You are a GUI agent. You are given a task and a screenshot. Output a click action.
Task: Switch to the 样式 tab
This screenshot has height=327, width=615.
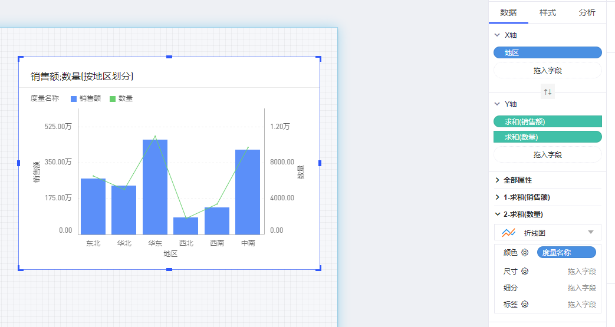pos(547,12)
